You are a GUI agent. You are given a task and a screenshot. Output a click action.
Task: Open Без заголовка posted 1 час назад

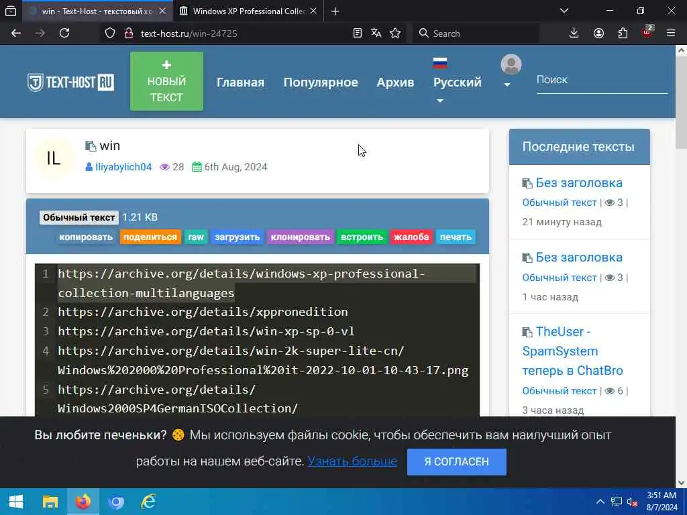(579, 257)
